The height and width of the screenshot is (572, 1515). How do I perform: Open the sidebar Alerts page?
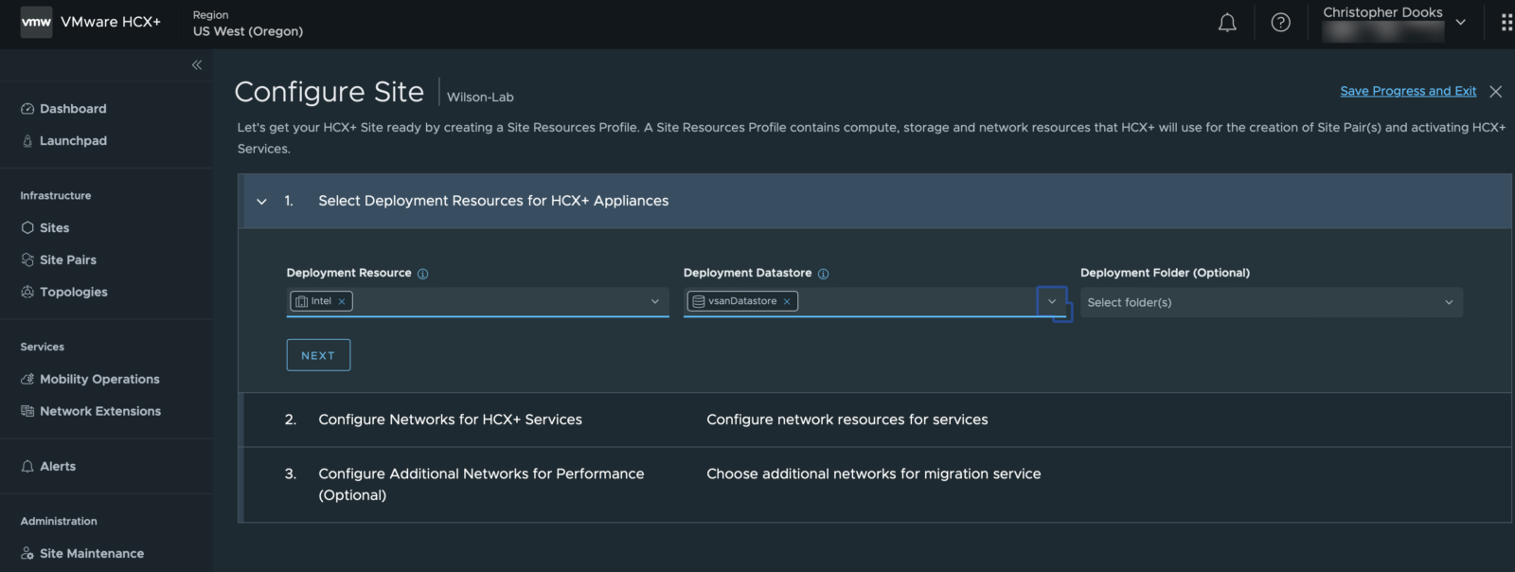pos(58,467)
